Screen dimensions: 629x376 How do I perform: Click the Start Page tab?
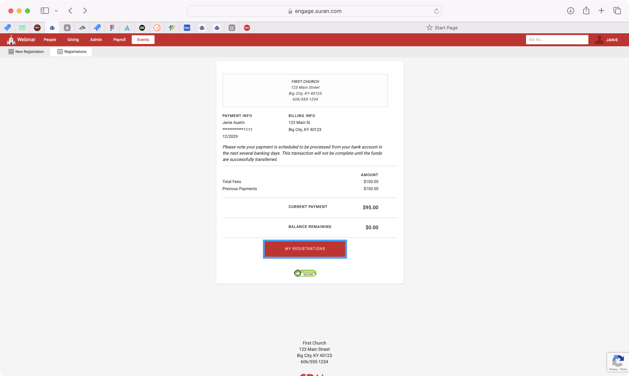coord(442,28)
